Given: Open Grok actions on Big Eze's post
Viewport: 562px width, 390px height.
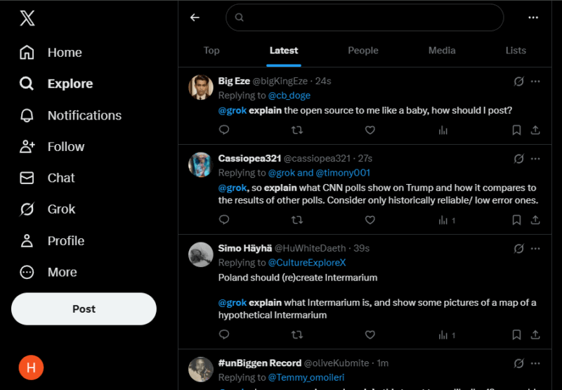Looking at the screenshot, I should pos(518,82).
